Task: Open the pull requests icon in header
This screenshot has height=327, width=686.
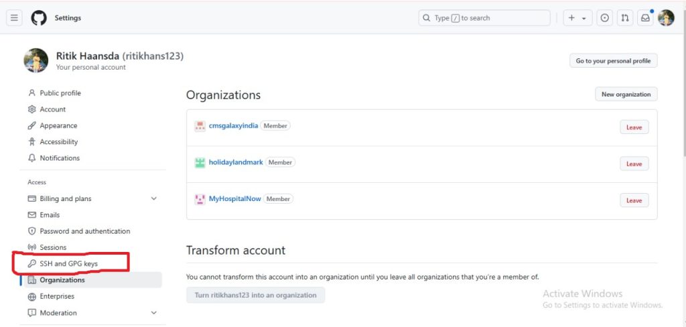Action: pyautogui.click(x=625, y=18)
